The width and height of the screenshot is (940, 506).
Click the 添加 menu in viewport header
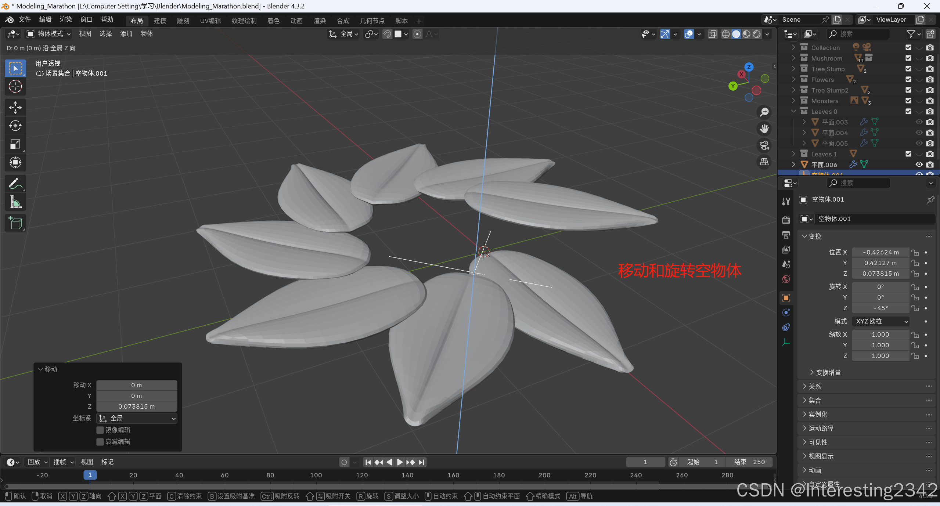pyautogui.click(x=126, y=34)
